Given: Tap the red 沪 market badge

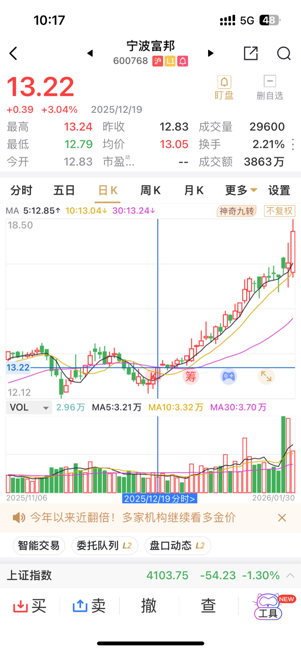Looking at the screenshot, I should pyautogui.click(x=158, y=61).
